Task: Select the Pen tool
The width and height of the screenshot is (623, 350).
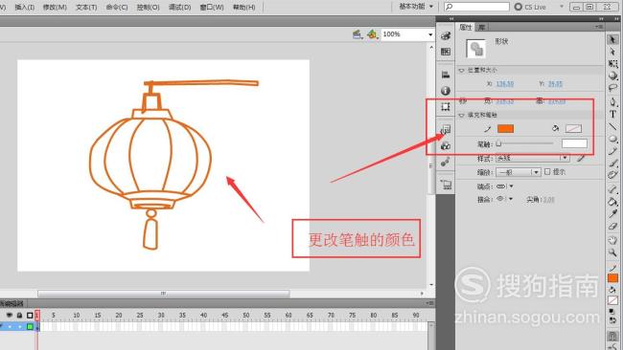Action: pos(612,102)
